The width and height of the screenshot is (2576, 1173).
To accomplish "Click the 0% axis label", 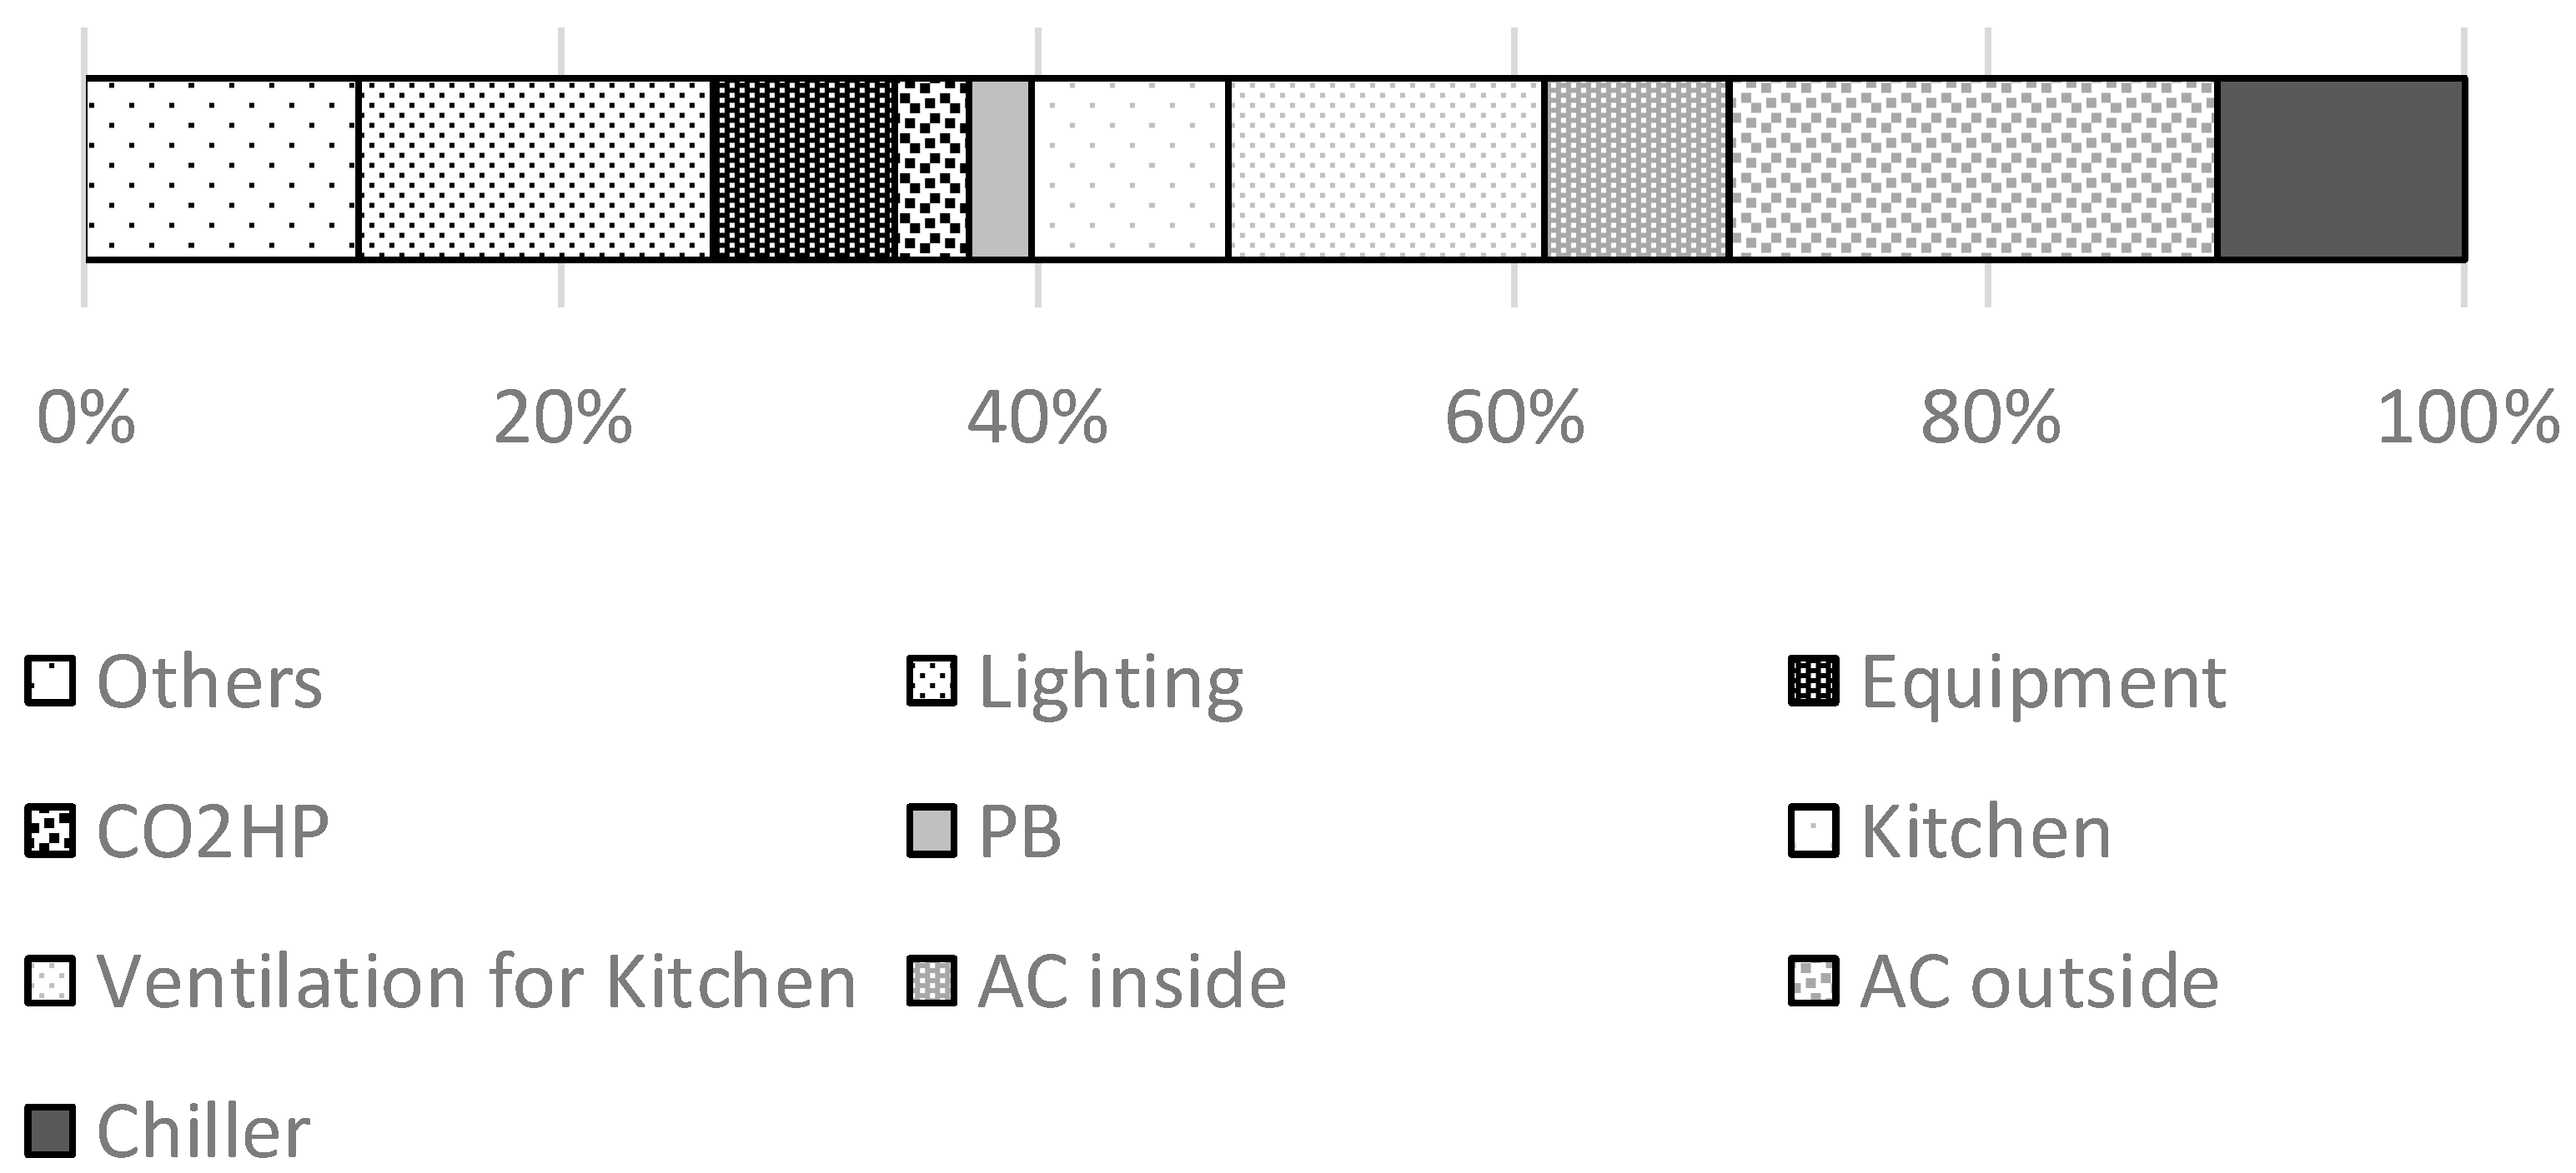I will [x=86, y=417].
